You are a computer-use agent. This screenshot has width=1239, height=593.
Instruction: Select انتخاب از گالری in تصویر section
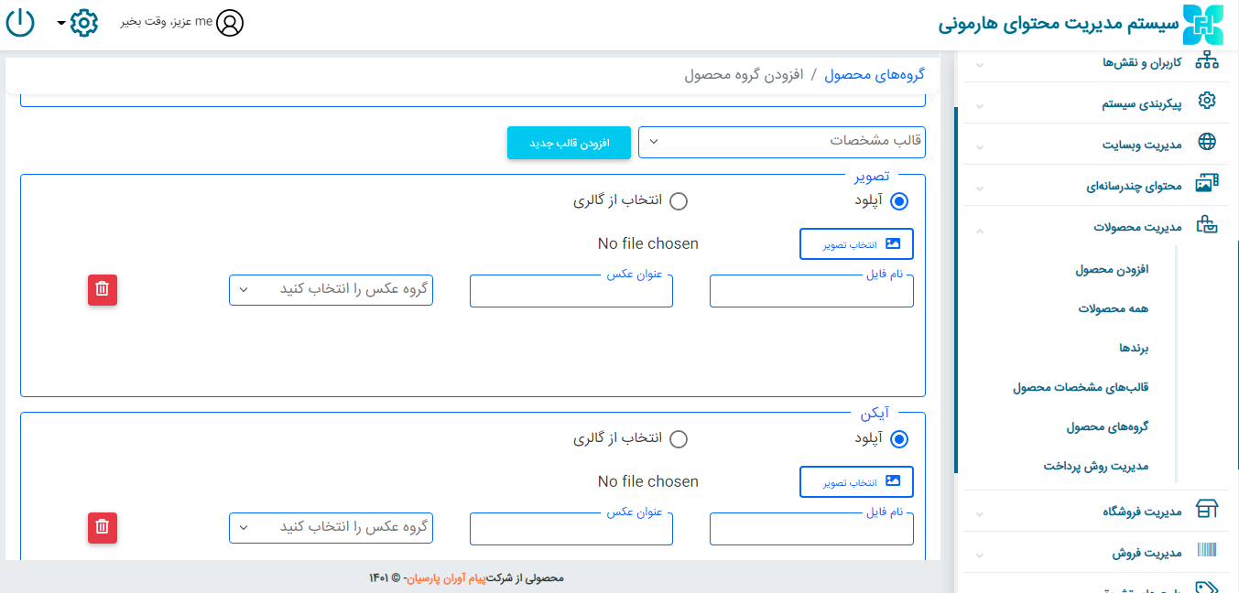(679, 201)
